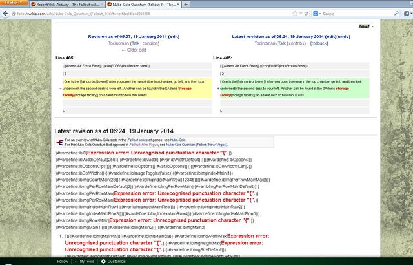Go to the Older edit link
Screen dimensions: 413x265
click(134, 50)
